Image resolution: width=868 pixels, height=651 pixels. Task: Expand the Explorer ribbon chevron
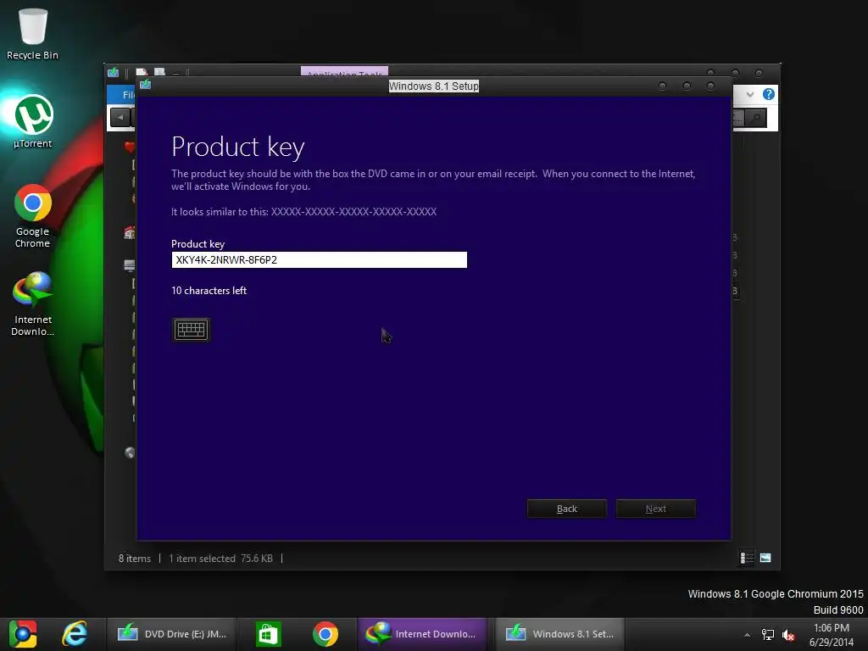(x=750, y=94)
